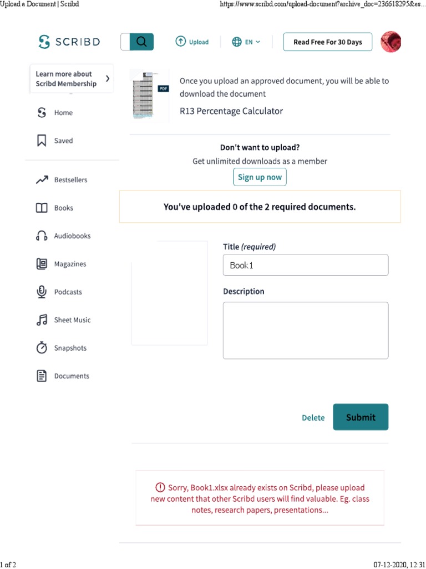This screenshot has width=426, height=569.
Task: Open search with the magnifier icon
Action: point(141,42)
